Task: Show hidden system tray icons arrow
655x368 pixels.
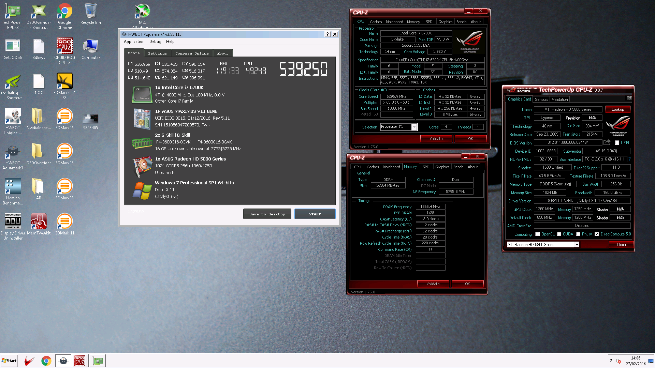Action: pos(611,361)
